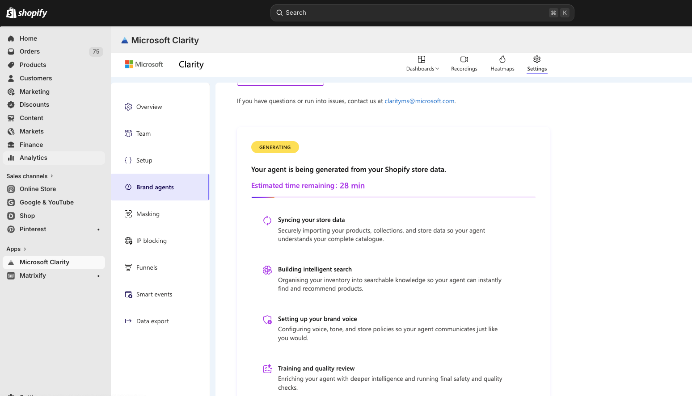Click the Funnels icon
The width and height of the screenshot is (692, 396).
pos(128,267)
